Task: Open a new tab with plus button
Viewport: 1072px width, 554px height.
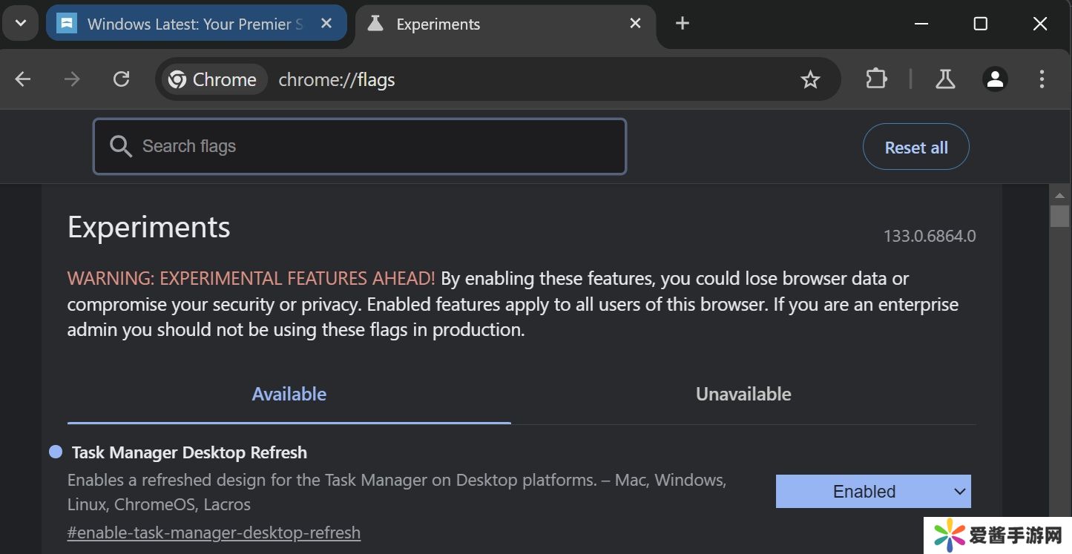Action: coord(683,24)
